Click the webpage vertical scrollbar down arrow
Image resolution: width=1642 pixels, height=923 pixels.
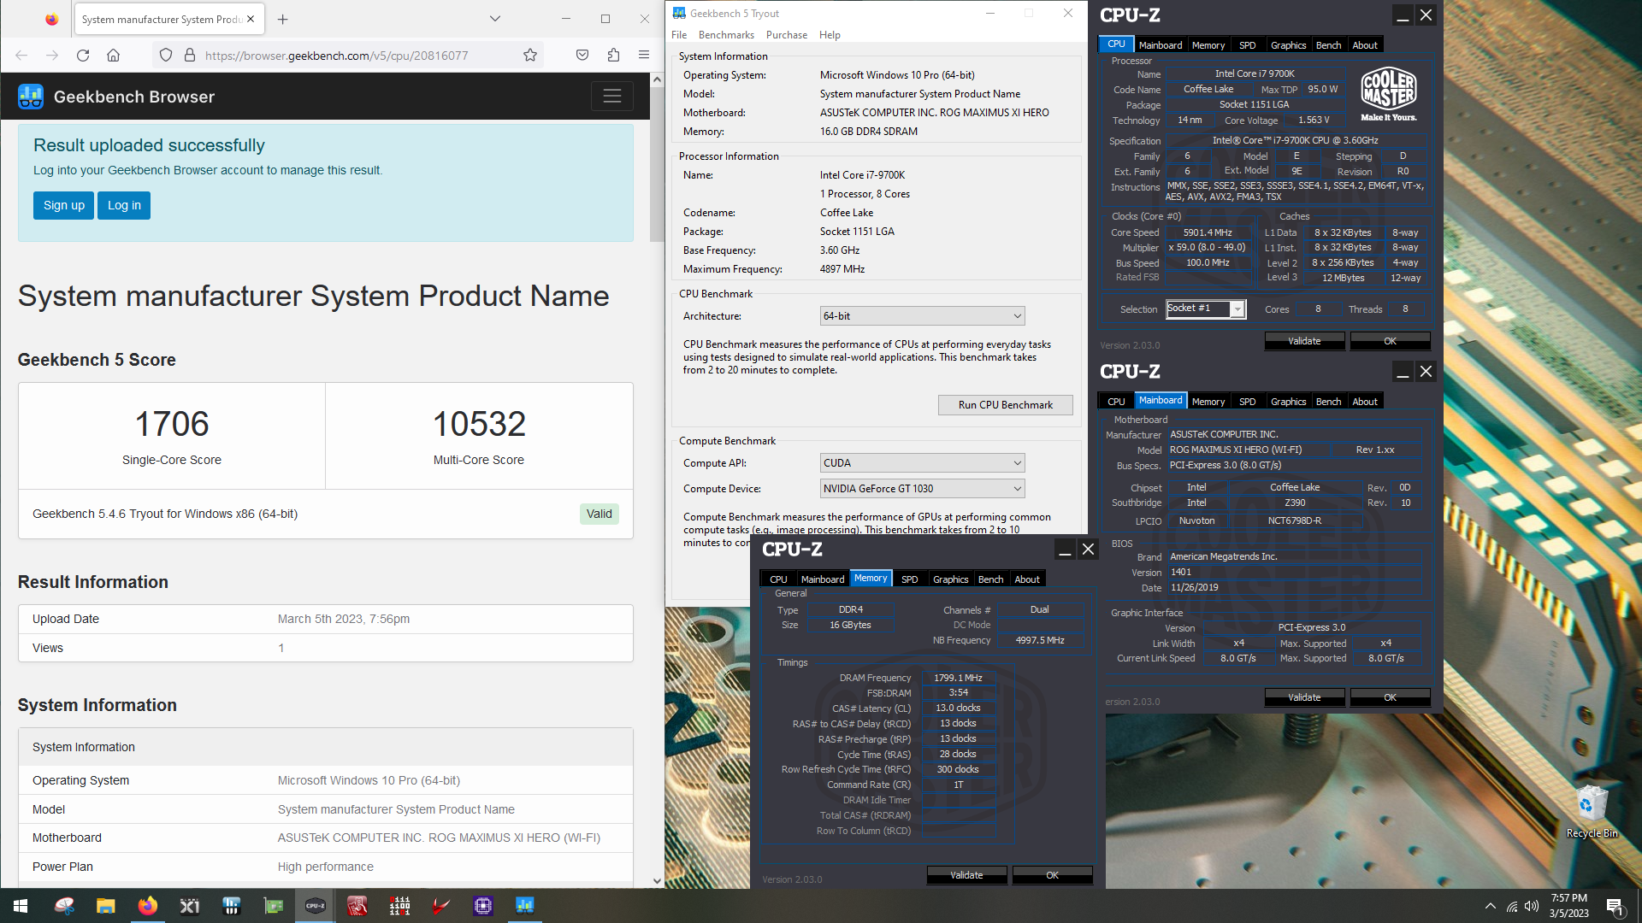click(657, 880)
